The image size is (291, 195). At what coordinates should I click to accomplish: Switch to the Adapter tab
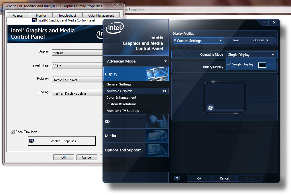coord(18,15)
